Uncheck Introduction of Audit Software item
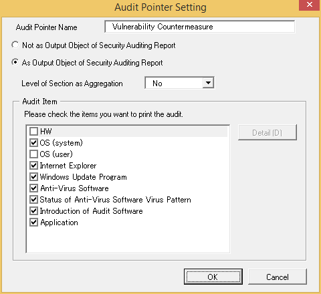 point(33,211)
